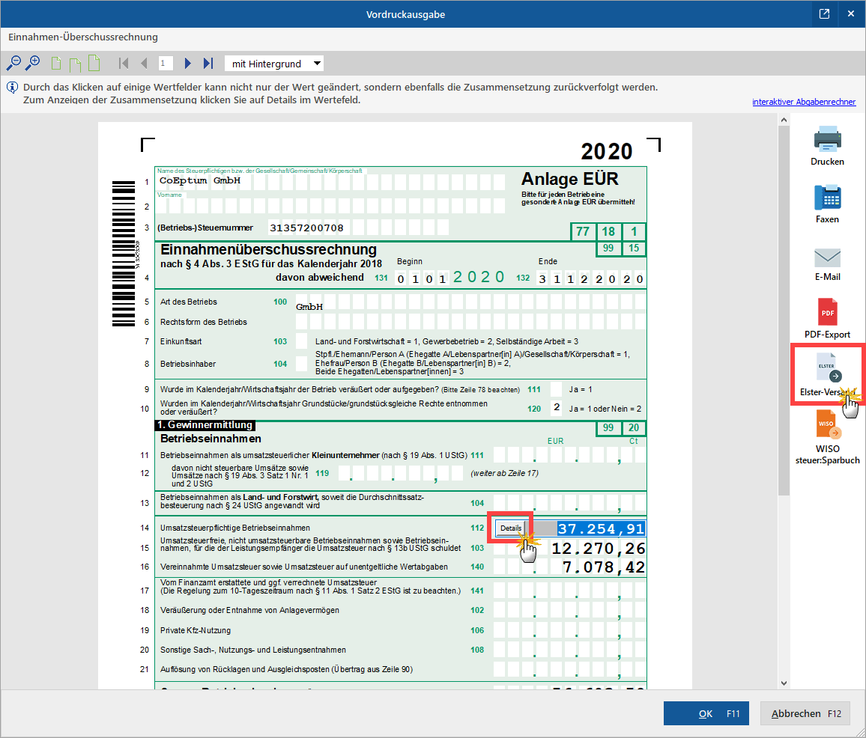
Task: Click the info icon next to hint text
Action: point(12,88)
